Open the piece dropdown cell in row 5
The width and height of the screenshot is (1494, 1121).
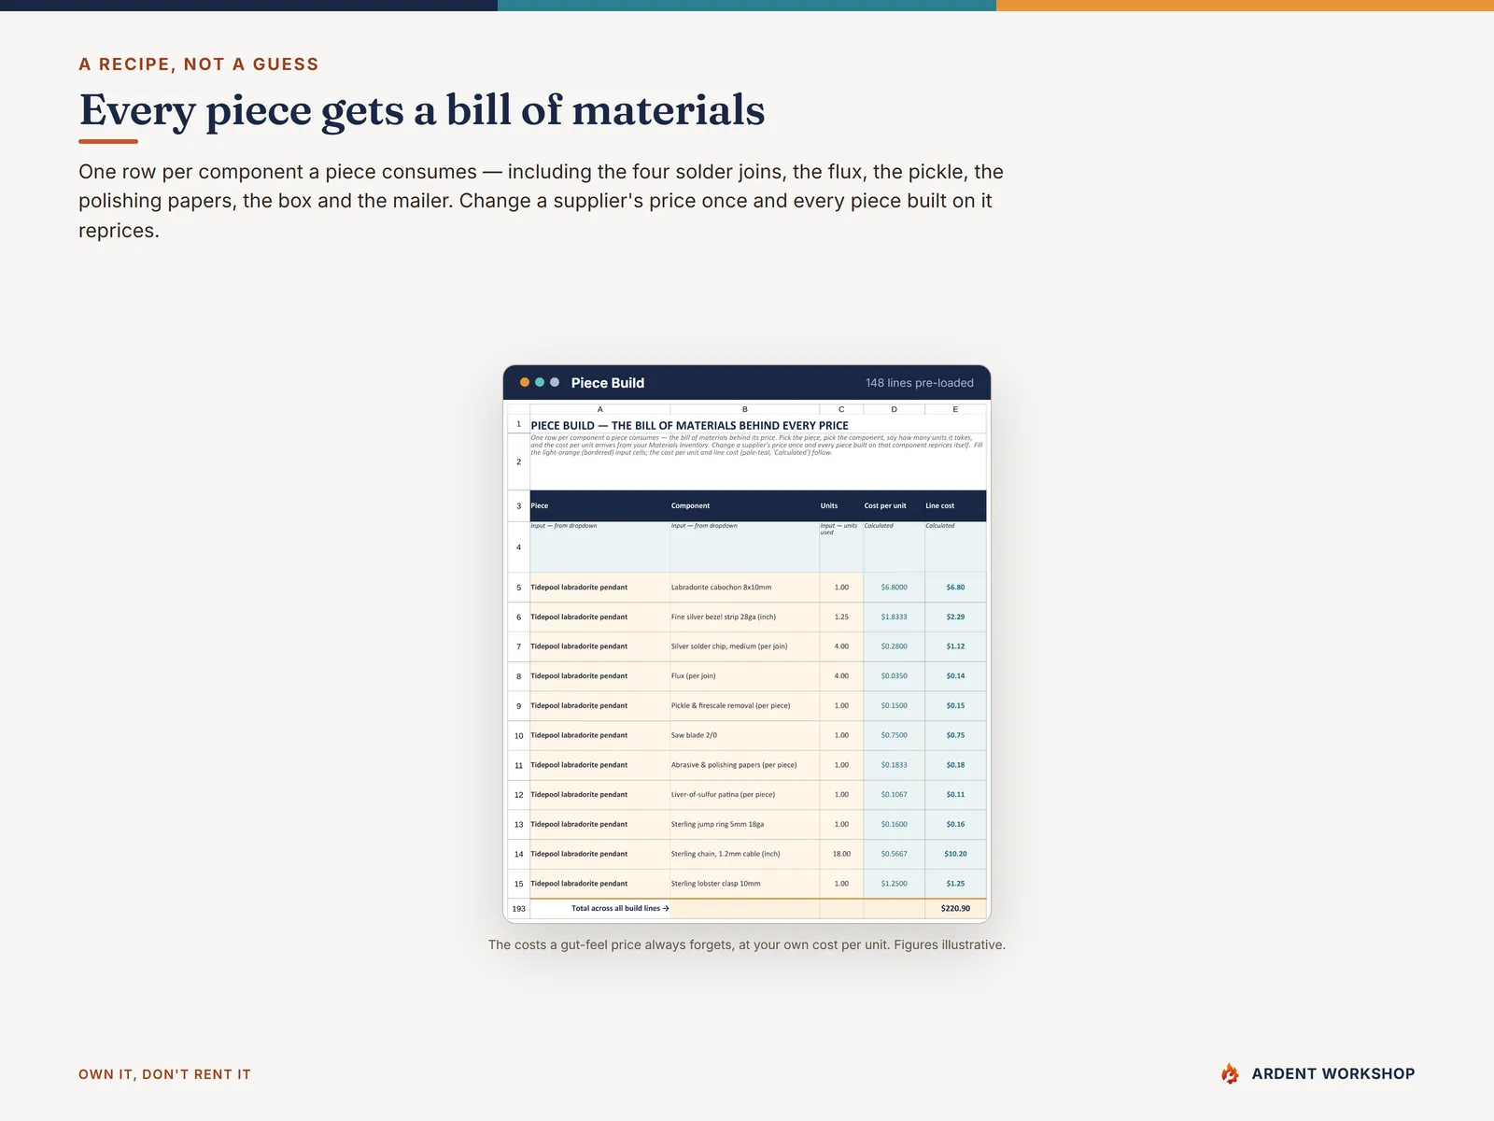pos(599,588)
